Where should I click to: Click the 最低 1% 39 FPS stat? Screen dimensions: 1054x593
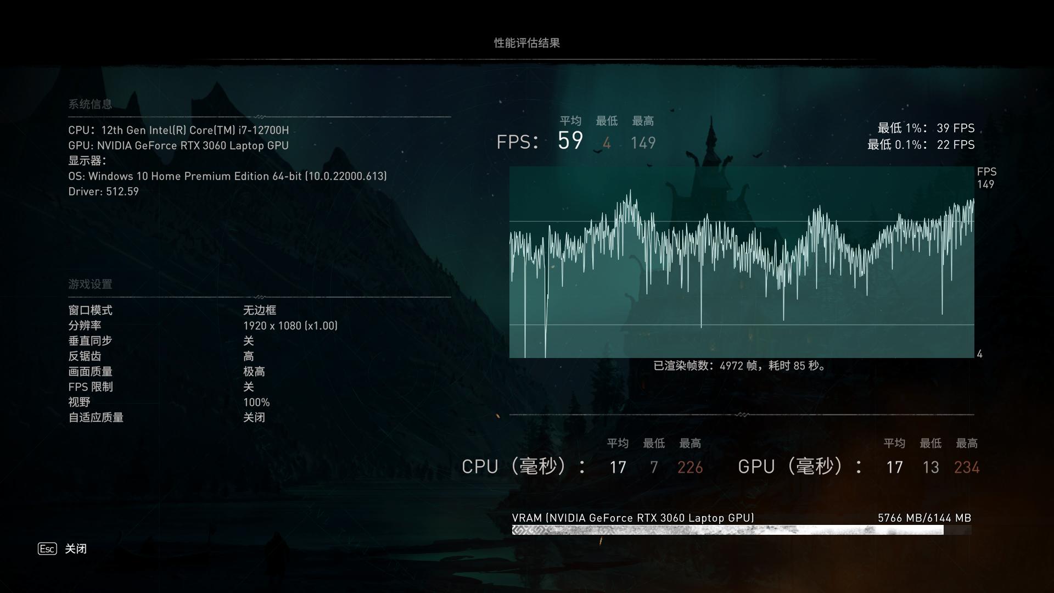[x=926, y=128]
